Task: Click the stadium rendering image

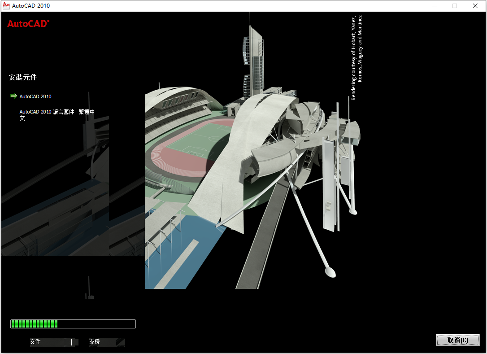Action: pyautogui.click(x=252, y=150)
